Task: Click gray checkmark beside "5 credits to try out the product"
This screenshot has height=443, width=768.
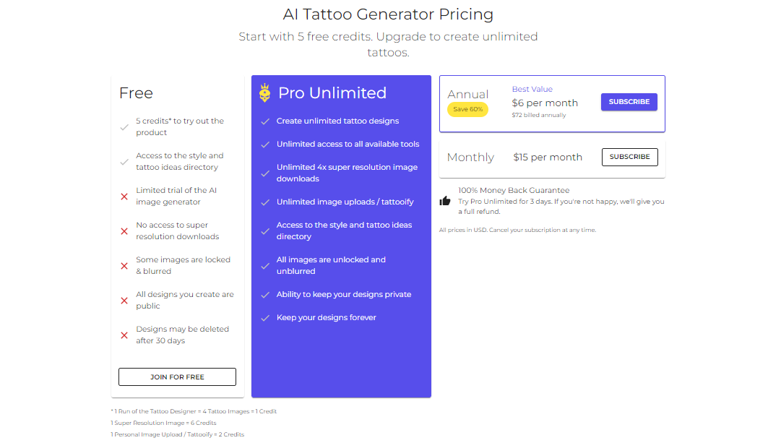Action: (x=124, y=126)
